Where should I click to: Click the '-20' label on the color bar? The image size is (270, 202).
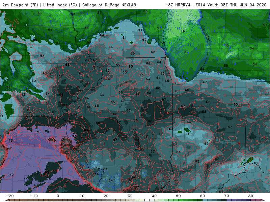click(10, 196)
